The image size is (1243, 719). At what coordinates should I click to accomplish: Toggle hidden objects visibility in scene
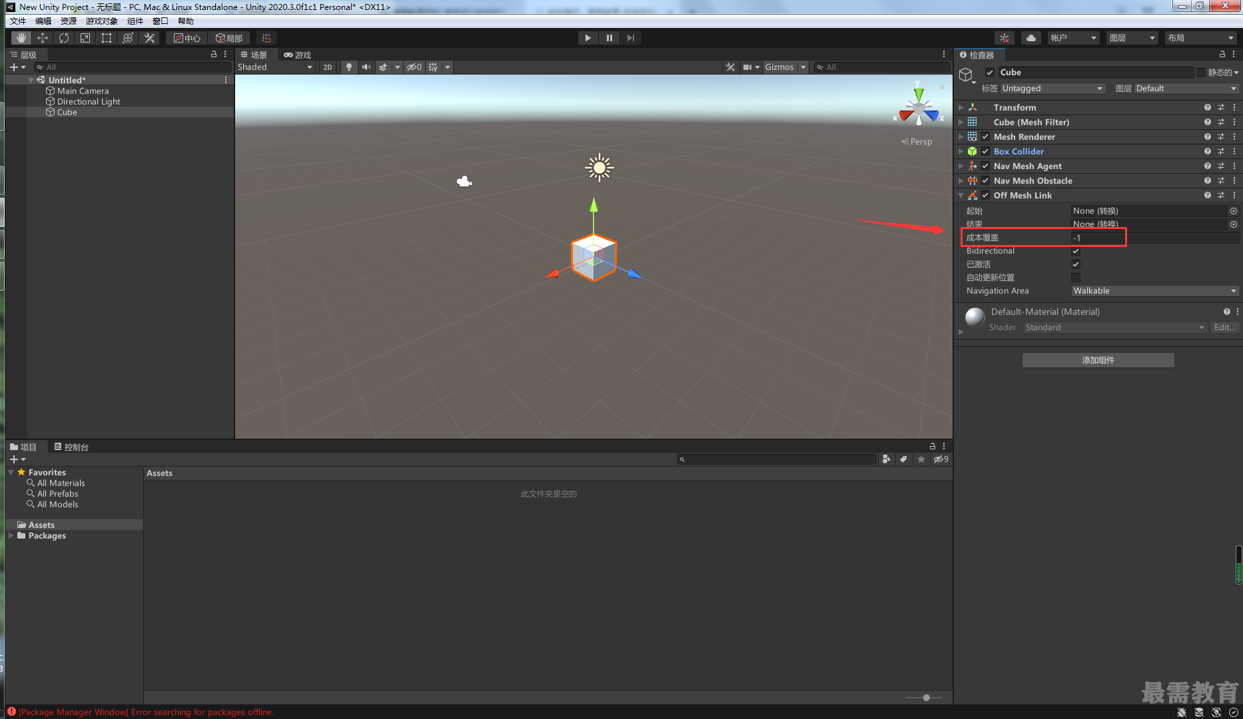414,67
